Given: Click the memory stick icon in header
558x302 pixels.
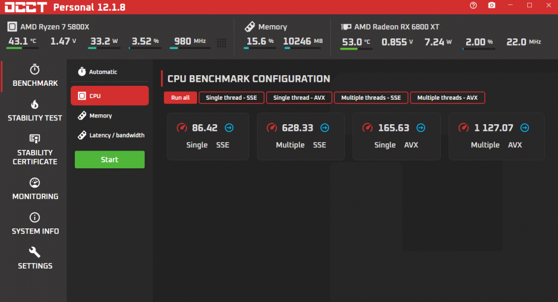Looking at the screenshot, I should point(250,27).
